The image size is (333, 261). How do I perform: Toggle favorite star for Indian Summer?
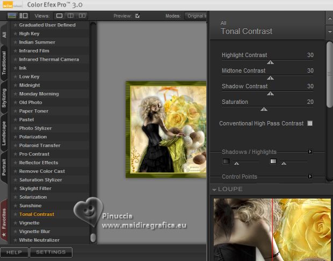point(15,43)
